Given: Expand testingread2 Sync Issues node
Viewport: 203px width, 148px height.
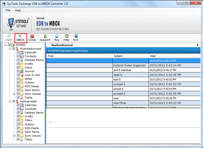Looking at the screenshot, I should [14, 136].
